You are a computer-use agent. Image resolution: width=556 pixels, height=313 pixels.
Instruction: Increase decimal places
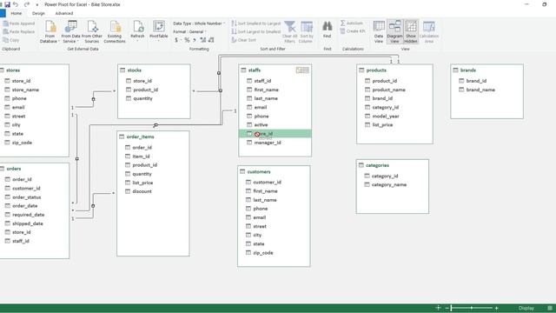(x=202, y=40)
